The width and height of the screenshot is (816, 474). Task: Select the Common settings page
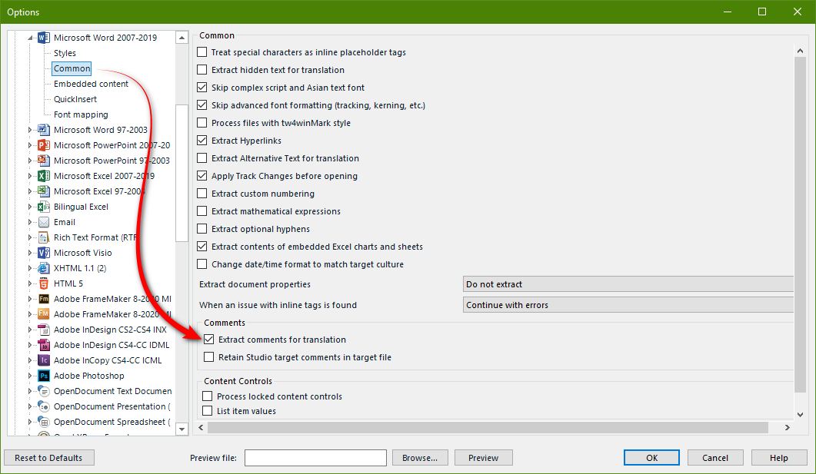click(72, 68)
